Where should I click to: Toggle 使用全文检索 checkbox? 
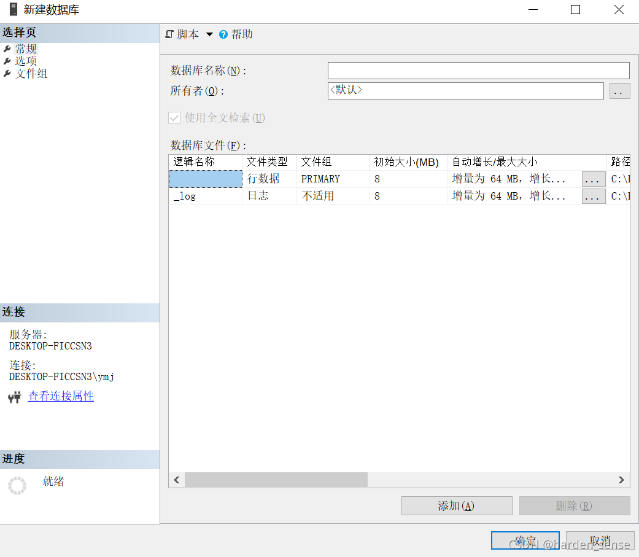(174, 119)
